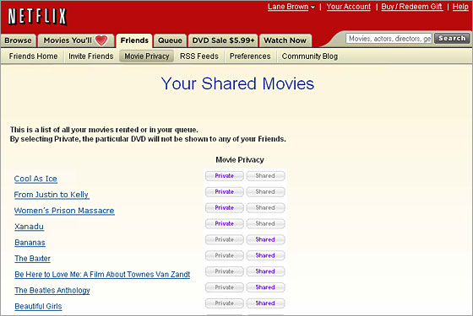
Task: Open the Help link
Action: click(460, 7)
